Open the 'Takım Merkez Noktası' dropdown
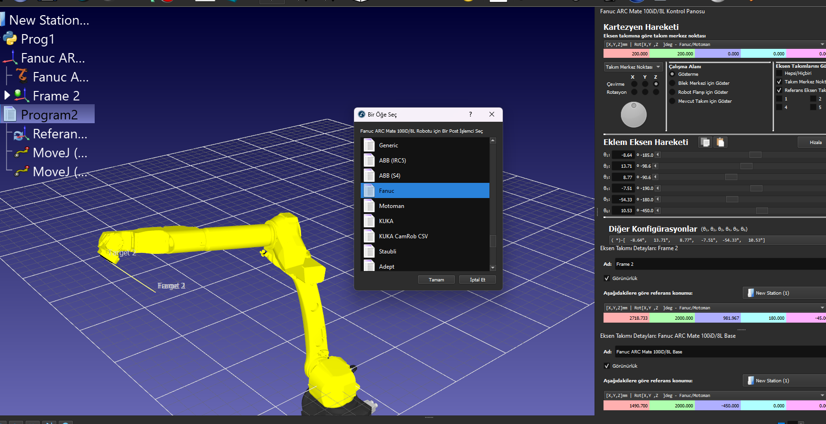The height and width of the screenshot is (424, 826). click(x=633, y=67)
